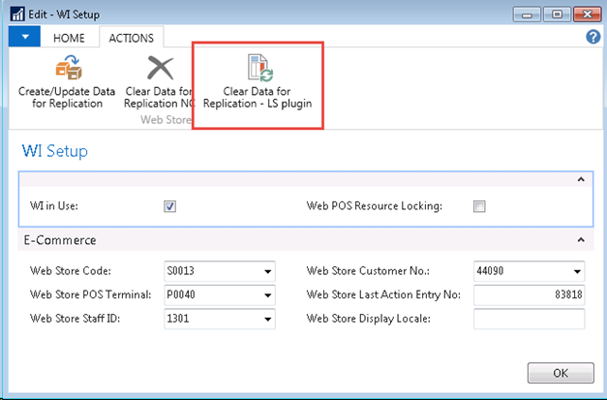Click the Web Store Code label
The image size is (607, 400).
click(x=71, y=271)
